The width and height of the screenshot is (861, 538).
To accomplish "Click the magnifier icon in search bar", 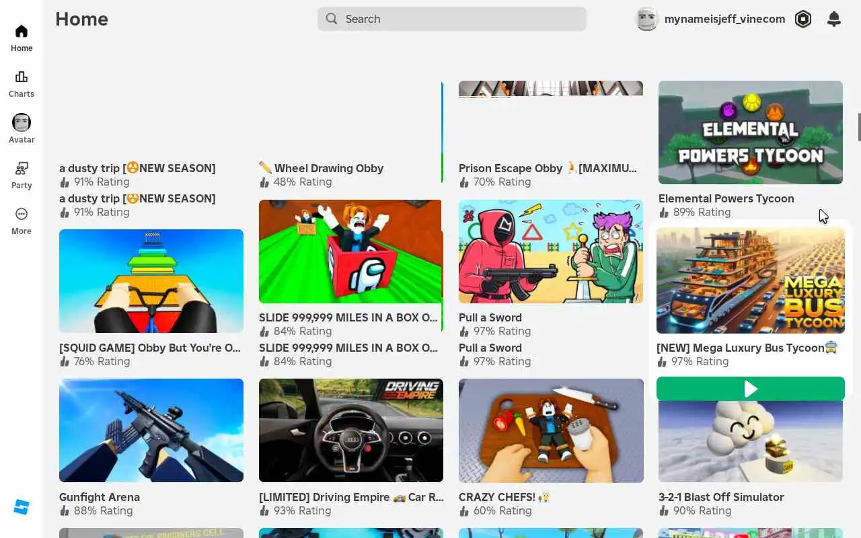I will click(332, 19).
